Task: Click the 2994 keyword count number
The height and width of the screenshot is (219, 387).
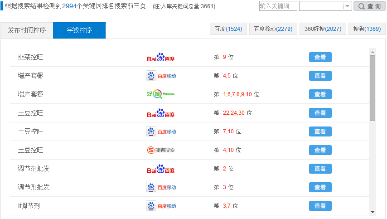Action: coord(69,6)
